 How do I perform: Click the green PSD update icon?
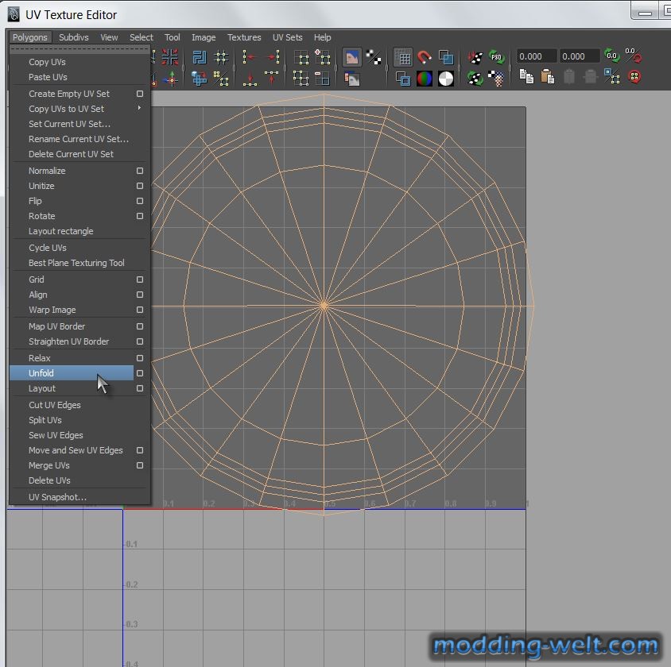(x=496, y=57)
